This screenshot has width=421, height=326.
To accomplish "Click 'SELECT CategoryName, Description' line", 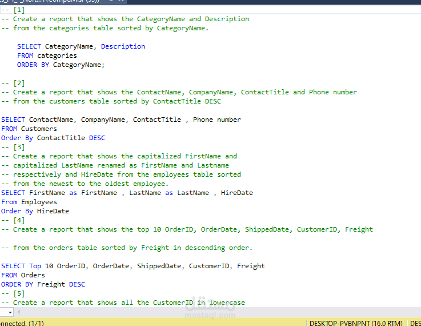I will pos(81,46).
